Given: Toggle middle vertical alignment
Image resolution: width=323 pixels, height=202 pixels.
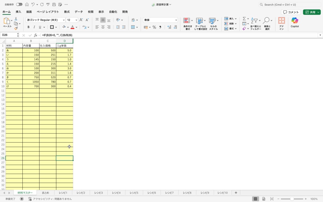Looking at the screenshot, I should [103, 20].
